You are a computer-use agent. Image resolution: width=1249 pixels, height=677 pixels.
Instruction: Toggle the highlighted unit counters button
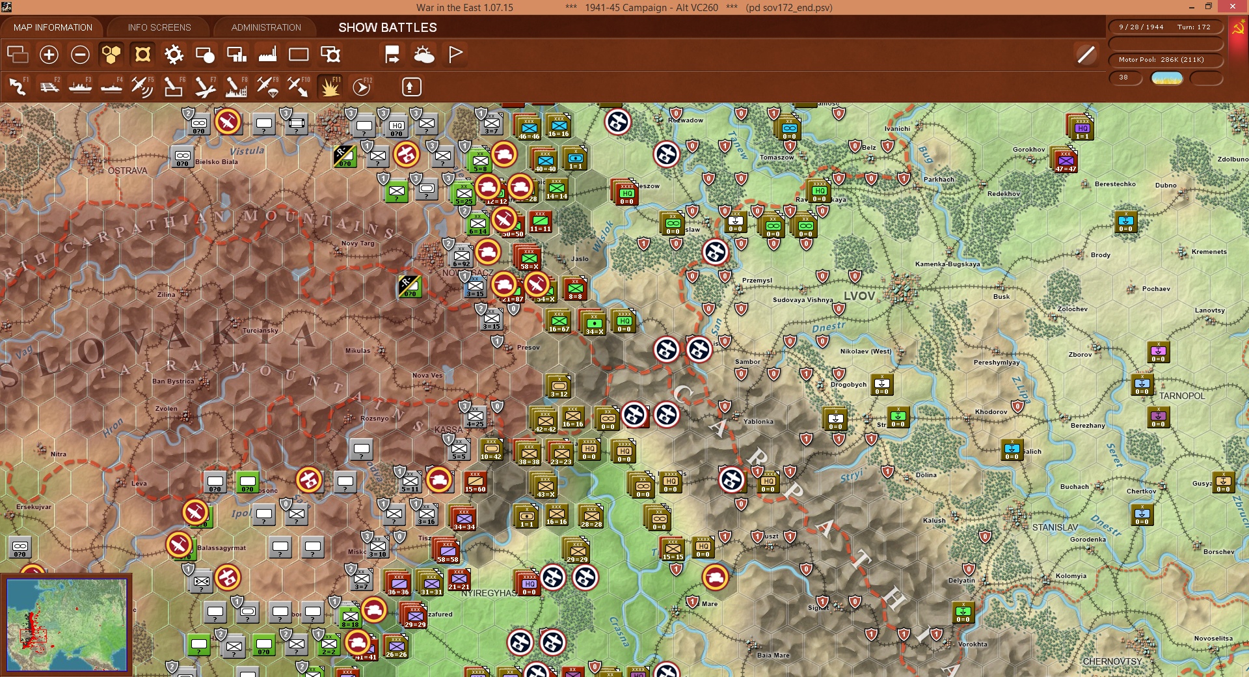pyautogui.click(x=142, y=55)
